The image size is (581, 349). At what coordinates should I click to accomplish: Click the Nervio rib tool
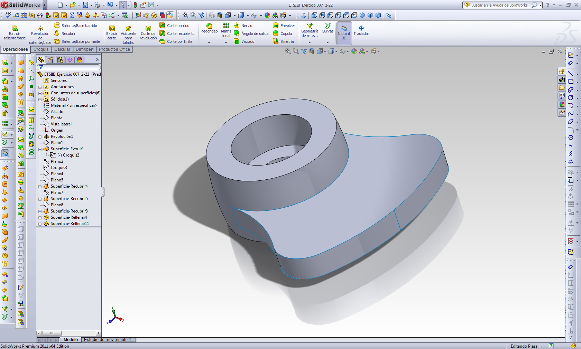tap(243, 26)
